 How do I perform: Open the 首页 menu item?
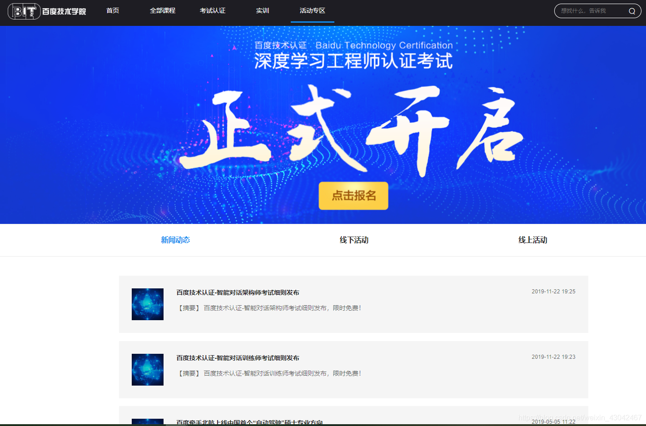coord(113,10)
